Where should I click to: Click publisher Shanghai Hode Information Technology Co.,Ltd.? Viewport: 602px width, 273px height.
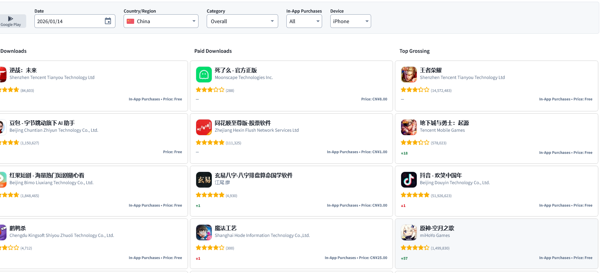tap(262, 236)
